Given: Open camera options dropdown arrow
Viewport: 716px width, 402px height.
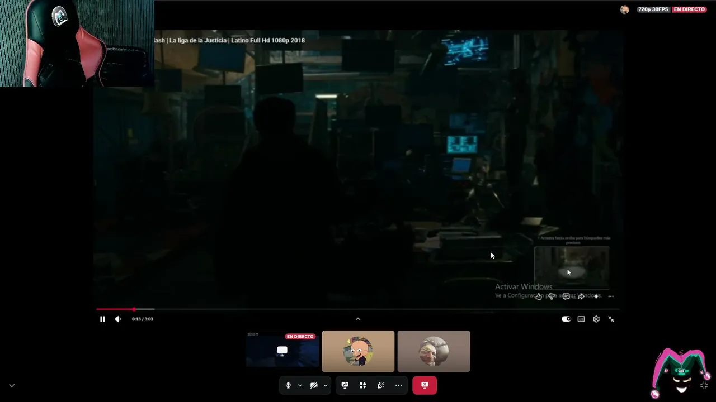Looking at the screenshot, I should point(325,385).
